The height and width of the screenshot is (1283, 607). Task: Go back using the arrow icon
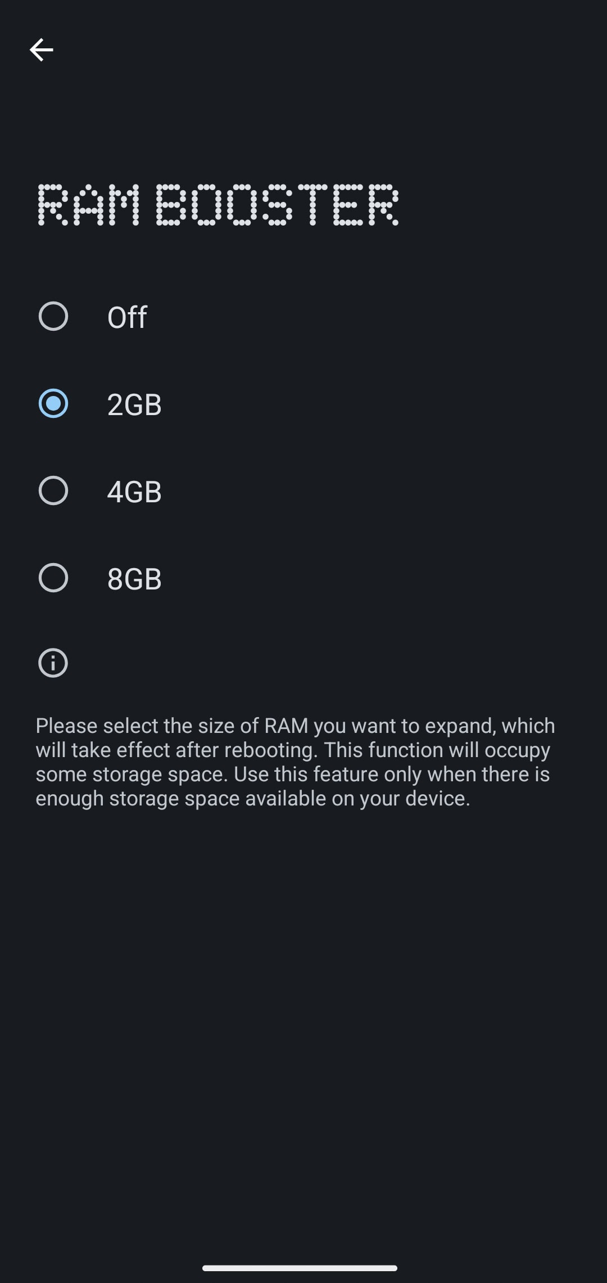pyautogui.click(x=42, y=50)
